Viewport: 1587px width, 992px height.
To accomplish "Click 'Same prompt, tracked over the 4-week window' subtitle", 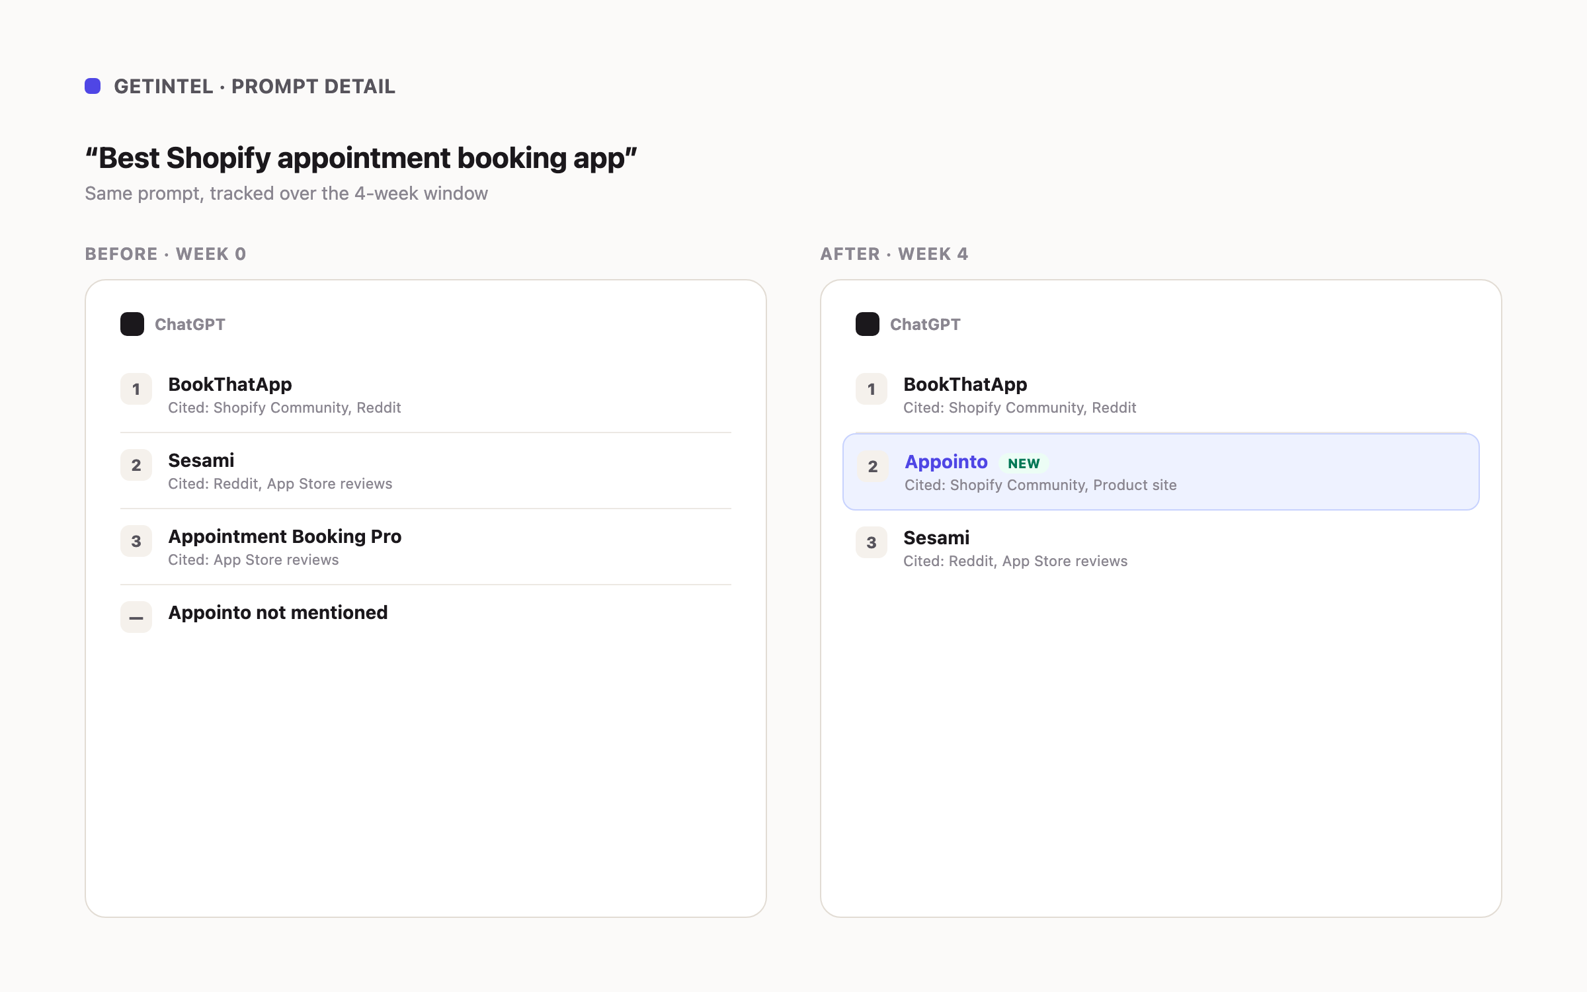I will click(x=286, y=193).
